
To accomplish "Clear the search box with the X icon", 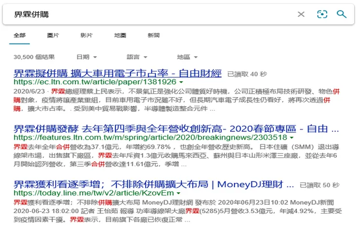I will [x=301, y=14].
